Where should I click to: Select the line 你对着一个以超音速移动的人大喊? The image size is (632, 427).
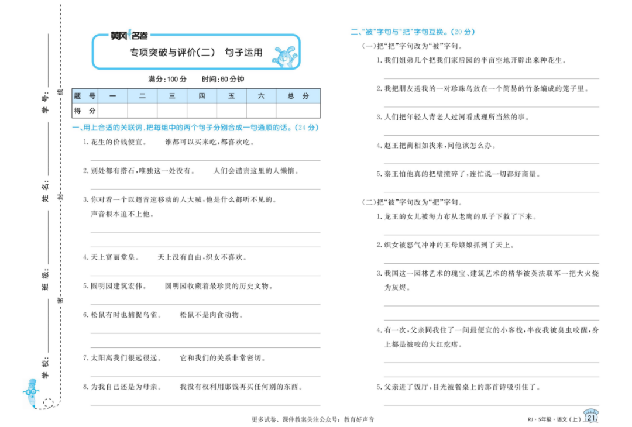(183, 199)
